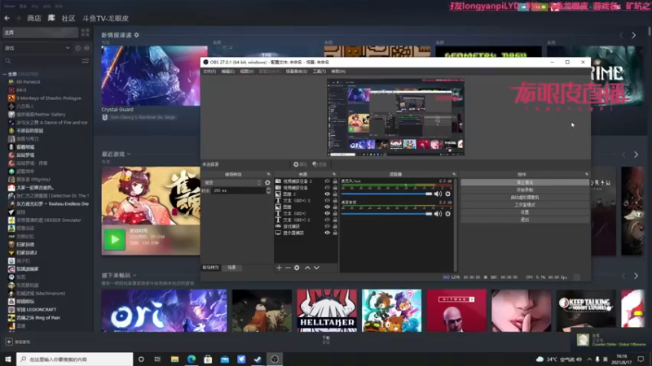Mute the 桌面音频 speaker icon in OBS mixer
652x366 pixels.
(x=438, y=214)
